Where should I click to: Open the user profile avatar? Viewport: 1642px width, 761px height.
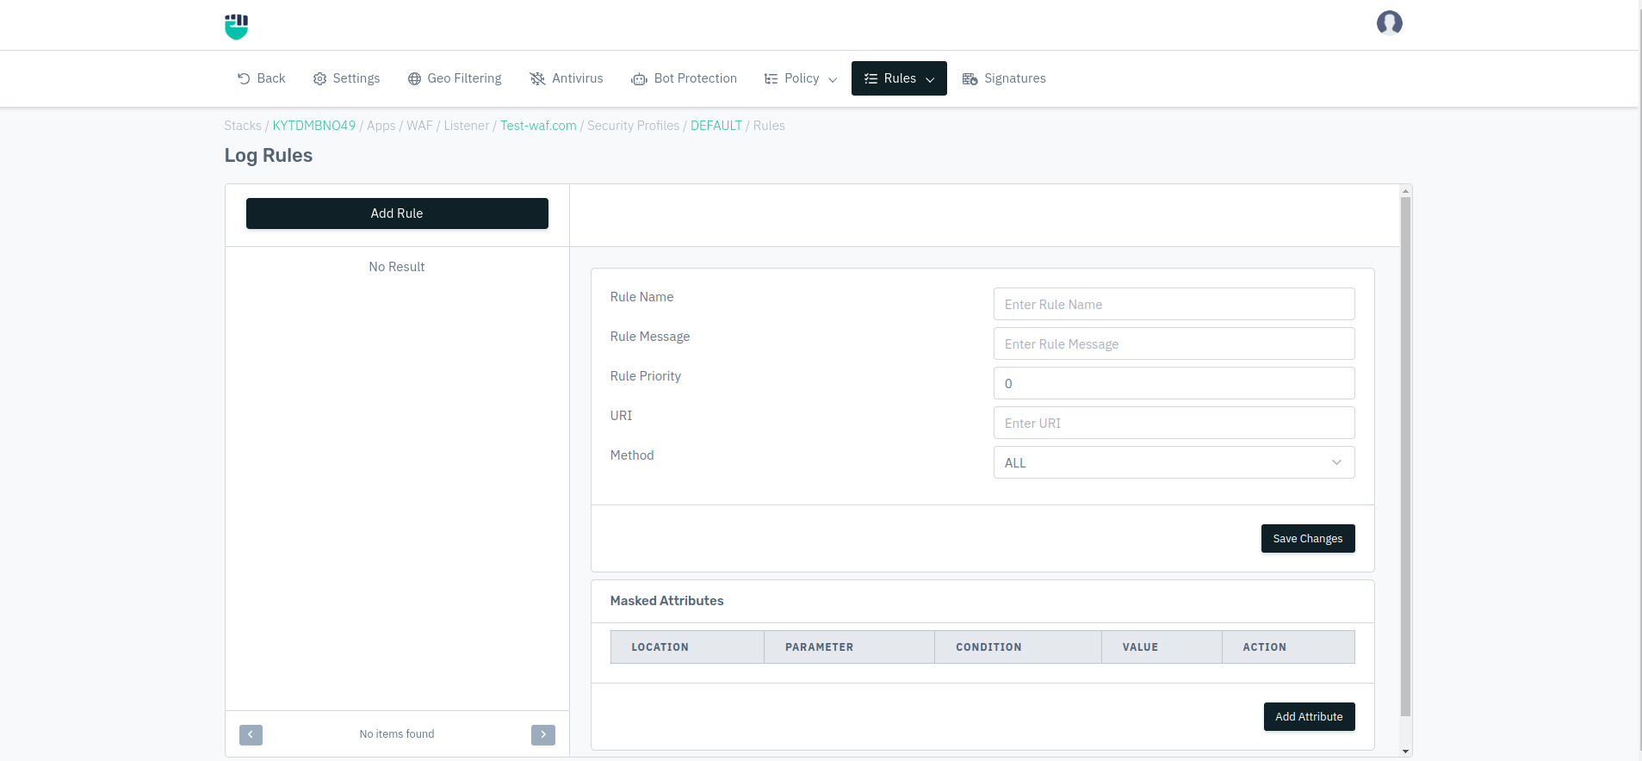1389,23
